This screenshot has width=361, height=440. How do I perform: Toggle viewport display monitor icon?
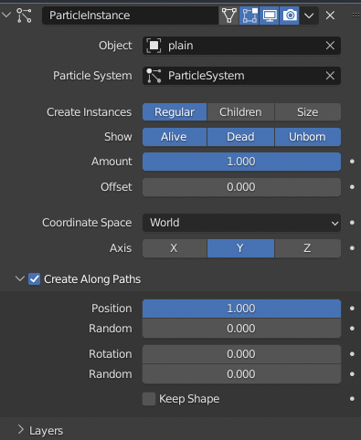[270, 16]
